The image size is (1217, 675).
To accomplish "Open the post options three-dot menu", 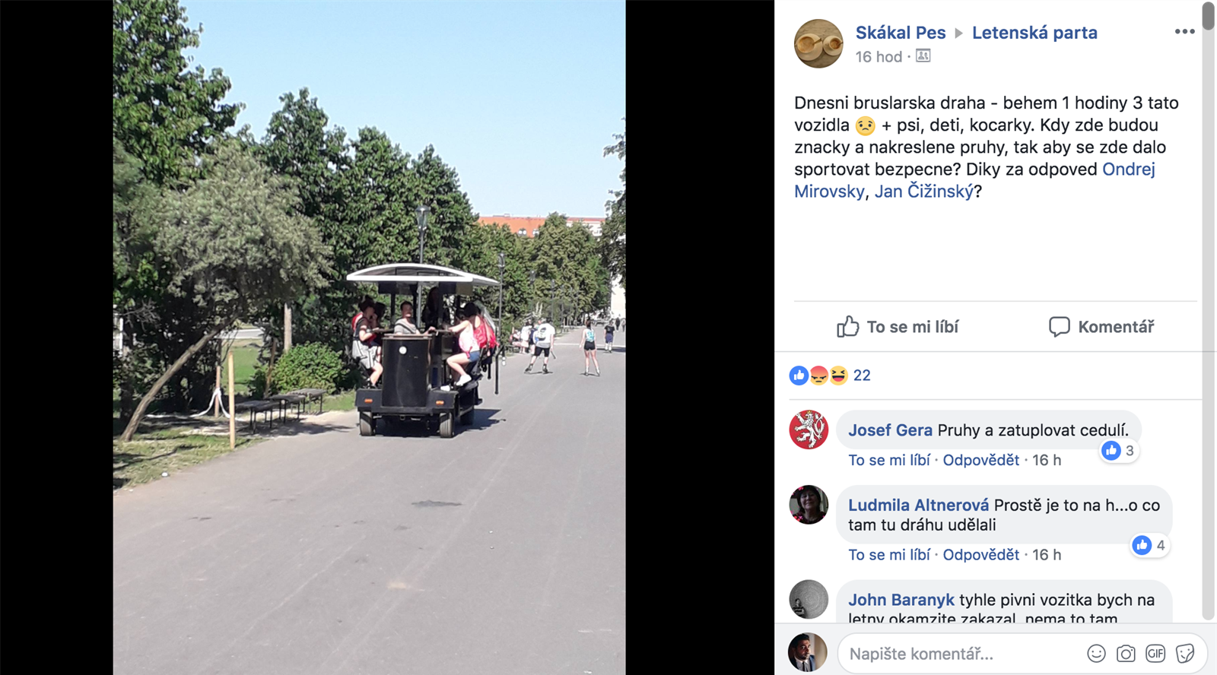I will [x=1184, y=31].
